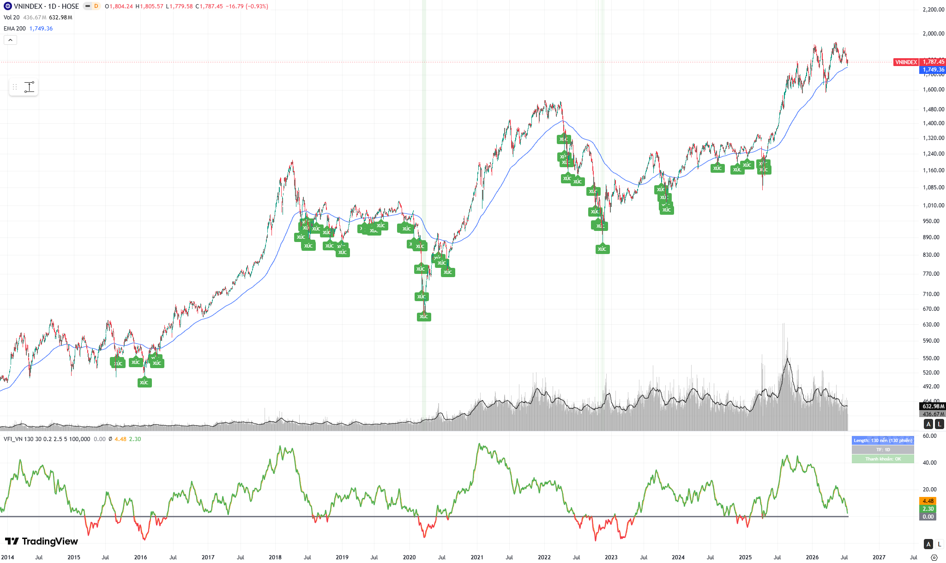Image resolution: width=946 pixels, height=563 pixels.
Task: Click the 2,000.00 price axis level
Action: [934, 34]
